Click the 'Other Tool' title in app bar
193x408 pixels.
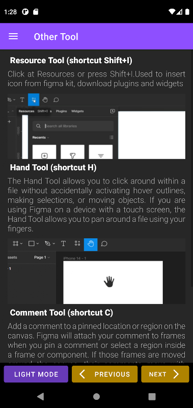pyautogui.click(x=56, y=37)
